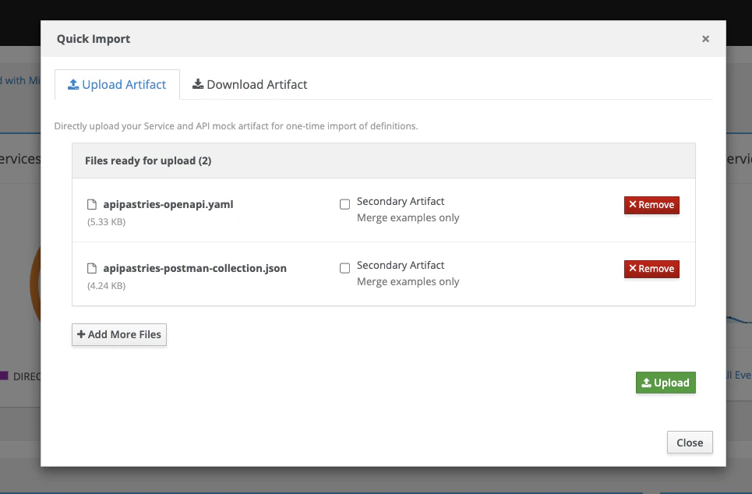Switch to the Download Artifact tab
752x494 pixels.
[249, 83]
